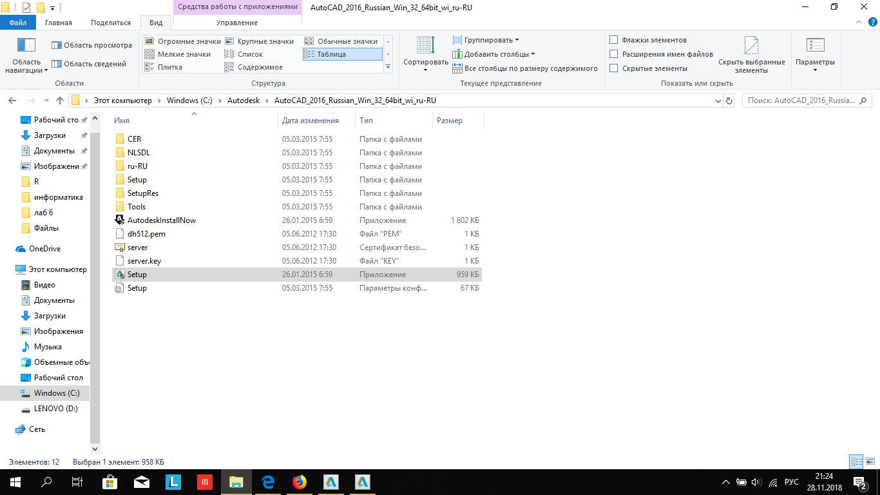
Task: Click the Refresh button
Action: click(x=729, y=101)
